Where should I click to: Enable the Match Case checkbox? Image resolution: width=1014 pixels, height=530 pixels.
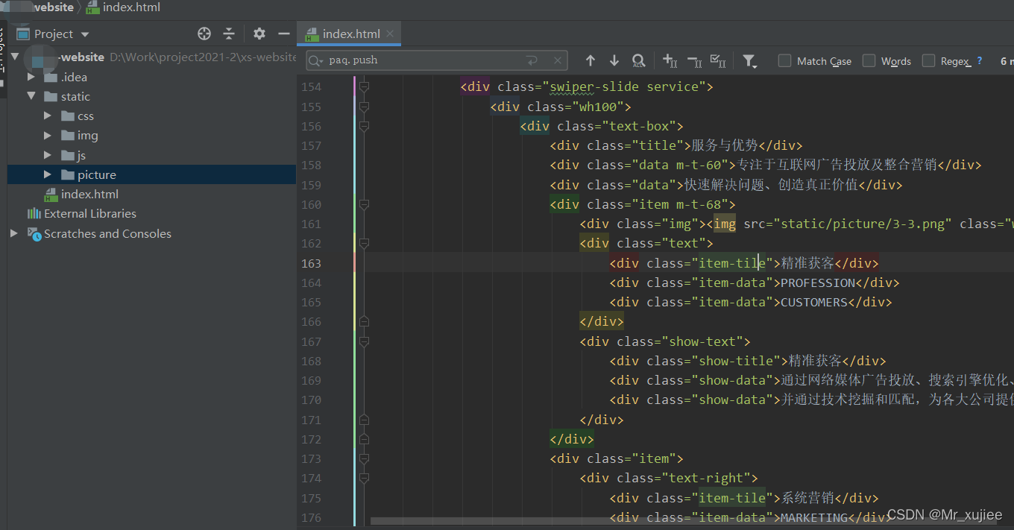click(784, 60)
